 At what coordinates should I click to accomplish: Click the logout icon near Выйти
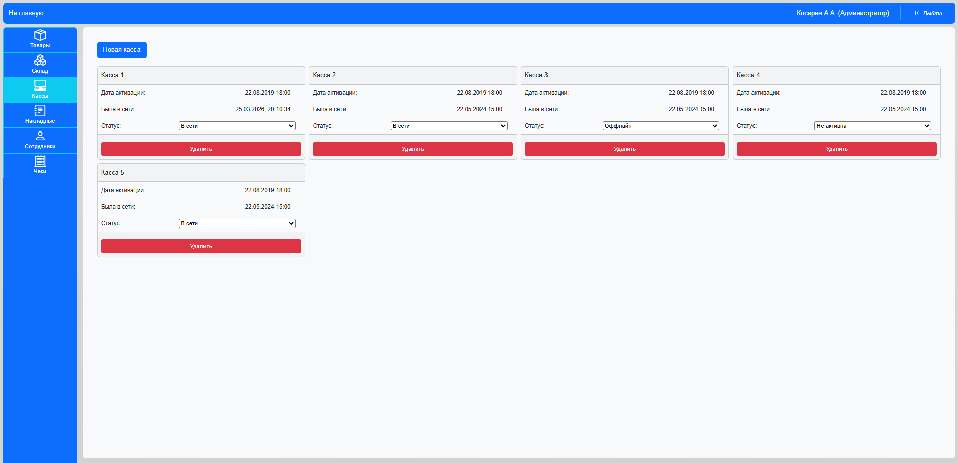pyautogui.click(x=918, y=13)
